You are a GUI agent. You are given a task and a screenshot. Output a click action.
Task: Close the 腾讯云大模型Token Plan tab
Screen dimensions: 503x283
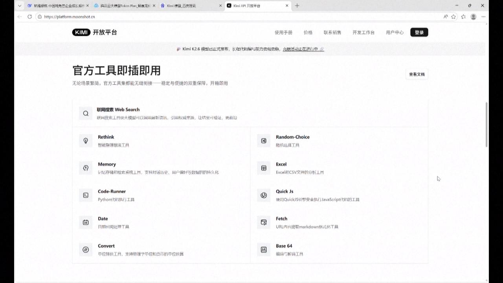pos(154,6)
